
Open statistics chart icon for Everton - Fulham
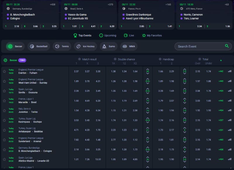click(230, 71)
